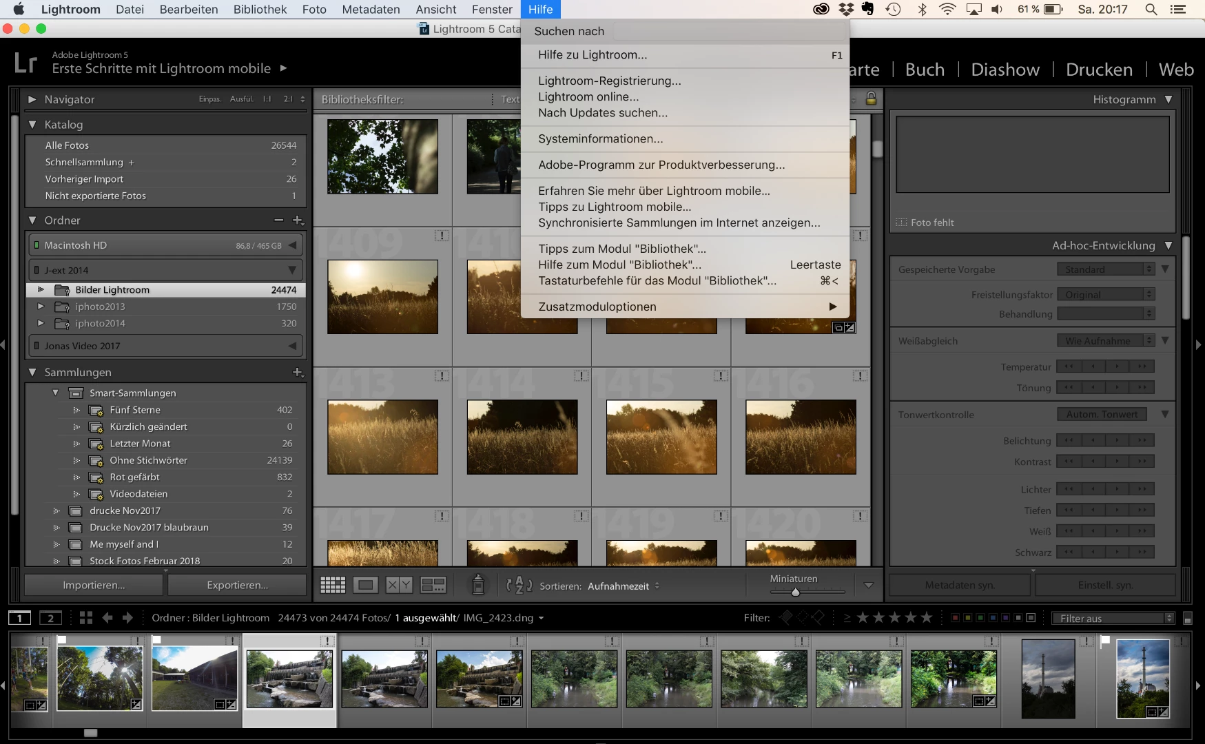Viewport: 1205px width, 744px height.
Task: Click Metadaten syn. button
Action: click(x=960, y=585)
